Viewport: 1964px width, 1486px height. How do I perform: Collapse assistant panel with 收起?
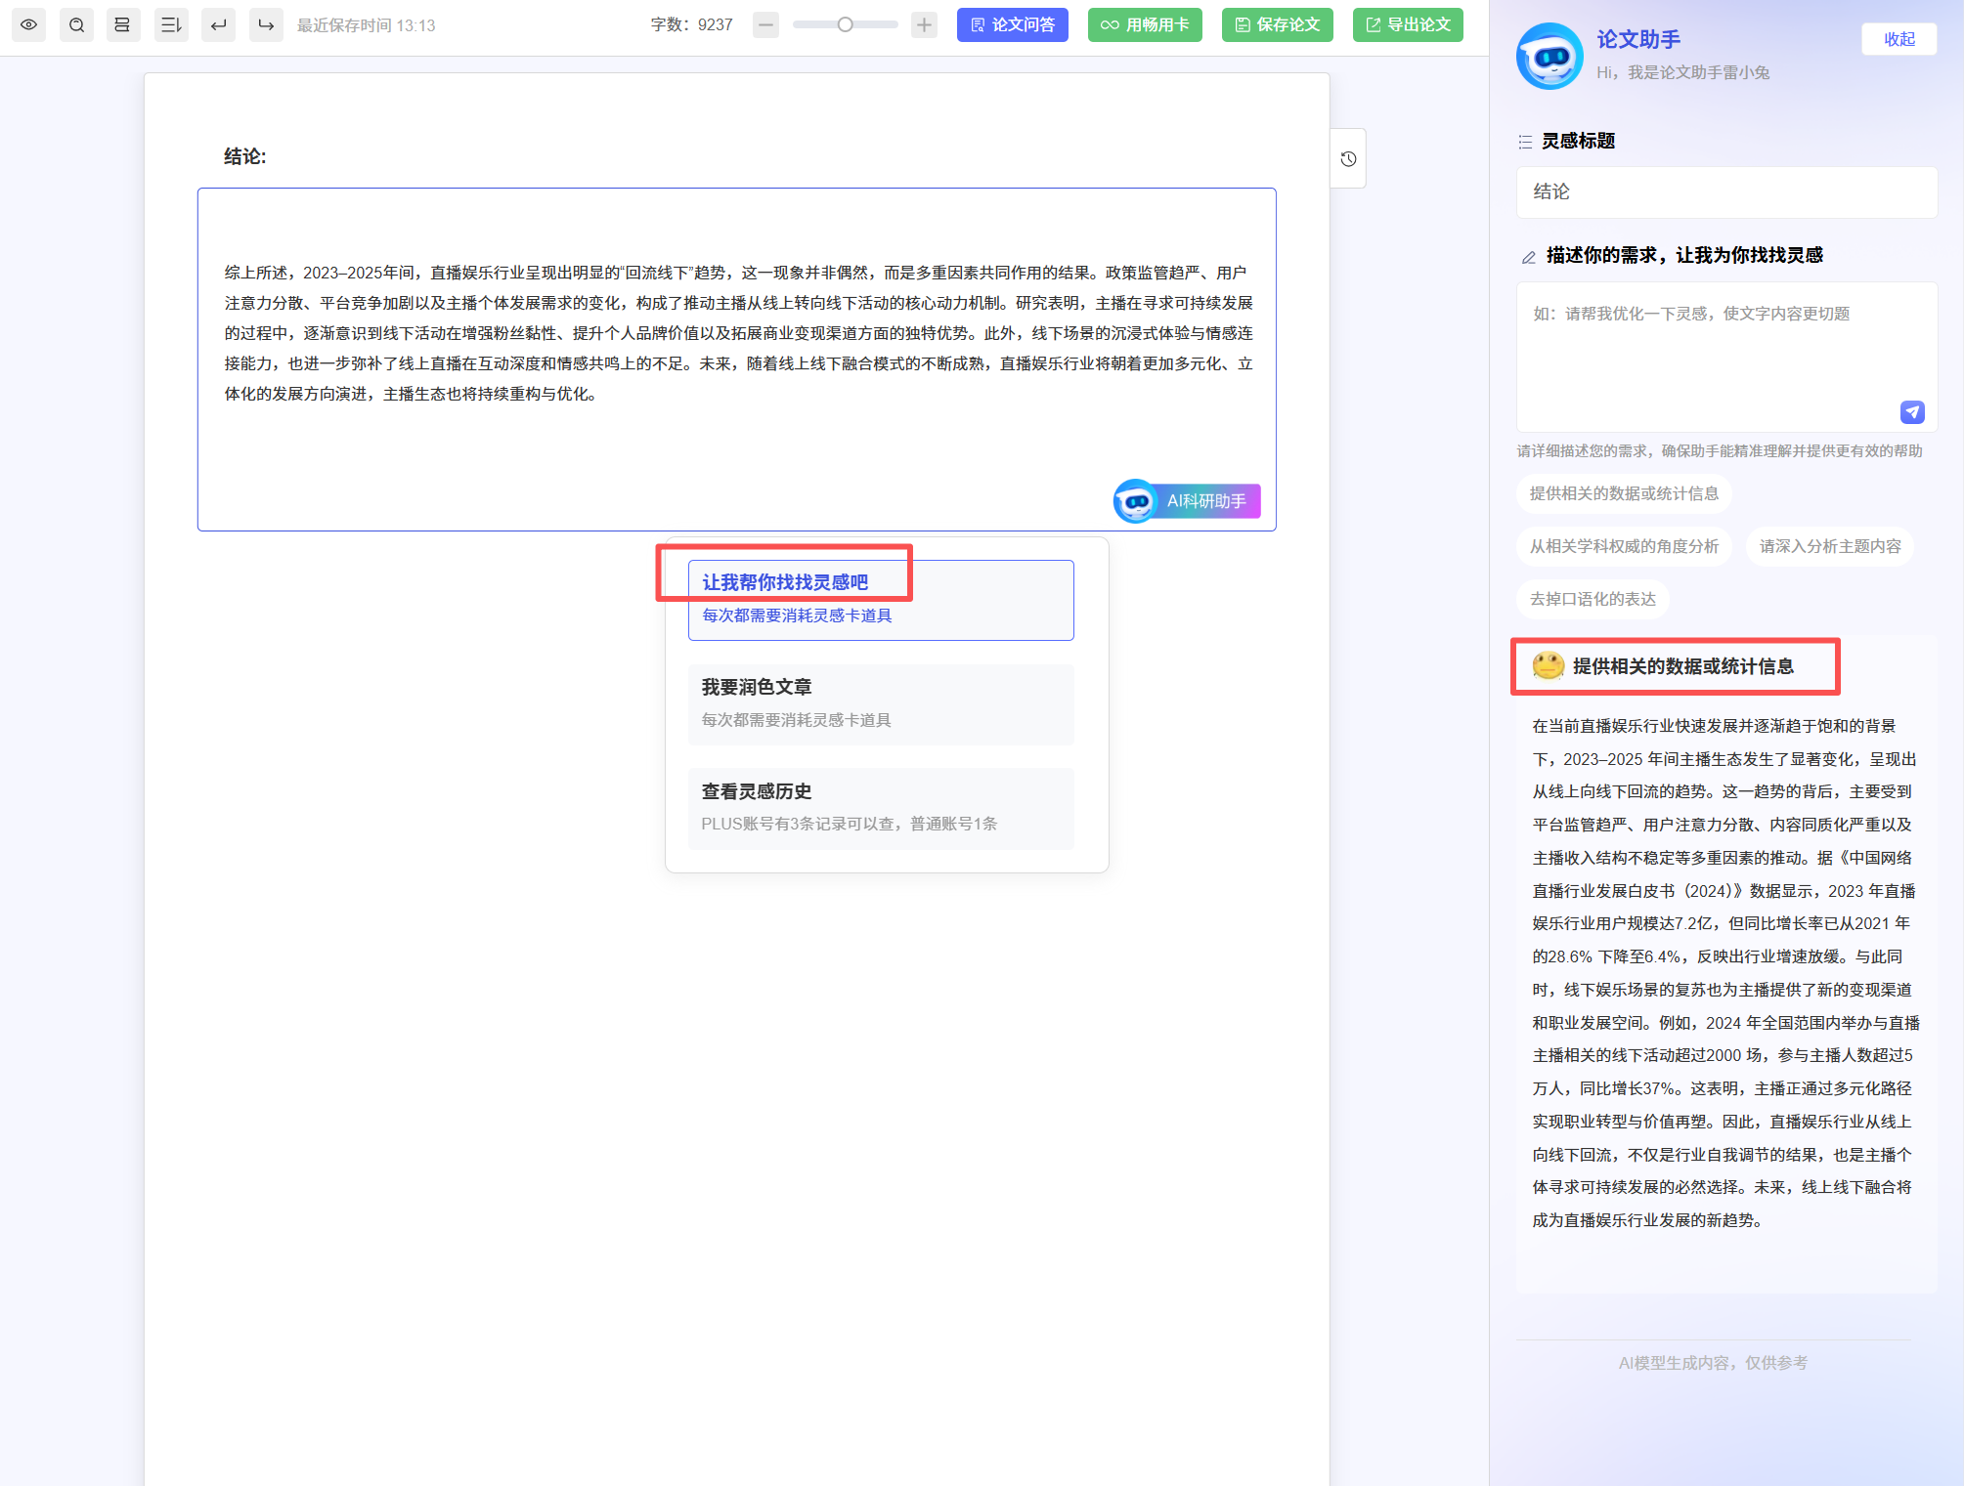pos(1899,39)
